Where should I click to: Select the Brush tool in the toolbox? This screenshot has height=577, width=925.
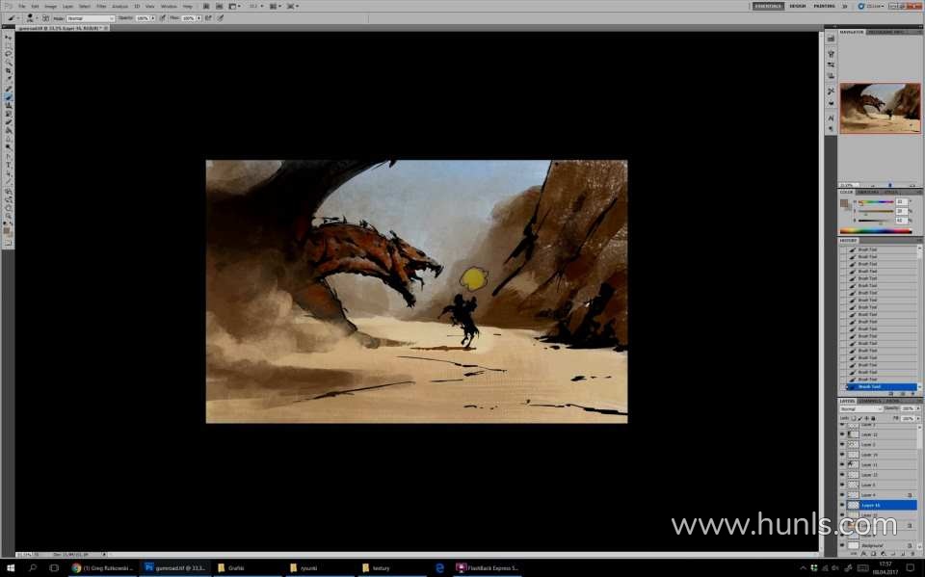point(9,96)
